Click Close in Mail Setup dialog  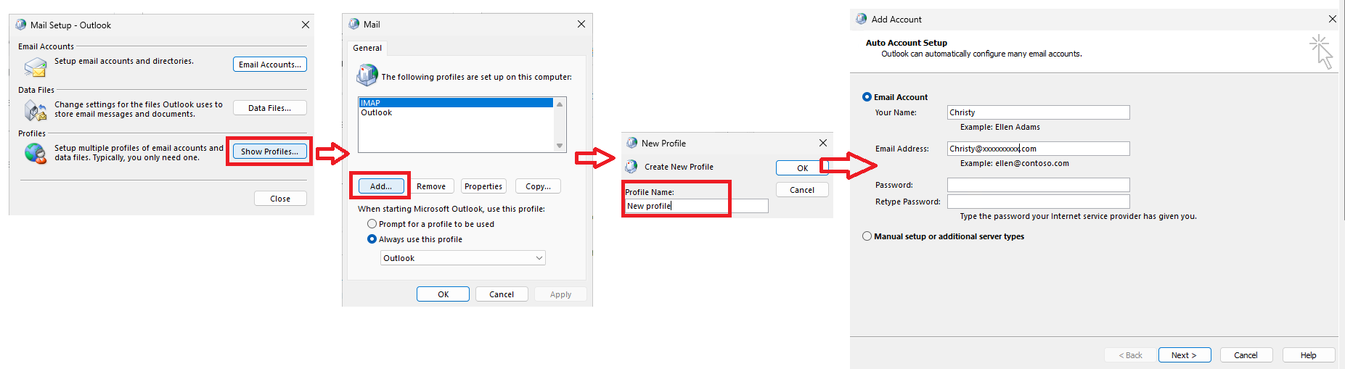(x=280, y=199)
